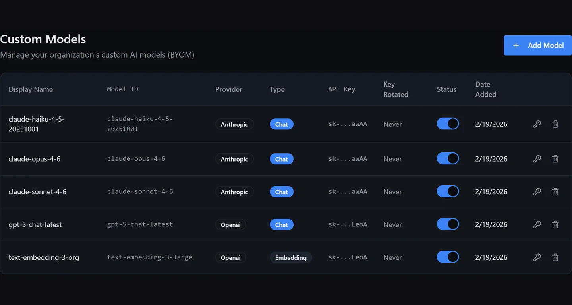Disable the claude-haiku-4-5-20251001 status toggle
Image resolution: width=572 pixels, height=305 pixels.
coord(448,124)
